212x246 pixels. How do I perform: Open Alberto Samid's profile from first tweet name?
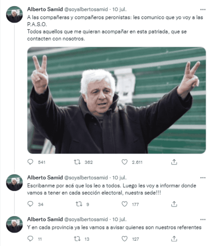(x=45, y=9)
